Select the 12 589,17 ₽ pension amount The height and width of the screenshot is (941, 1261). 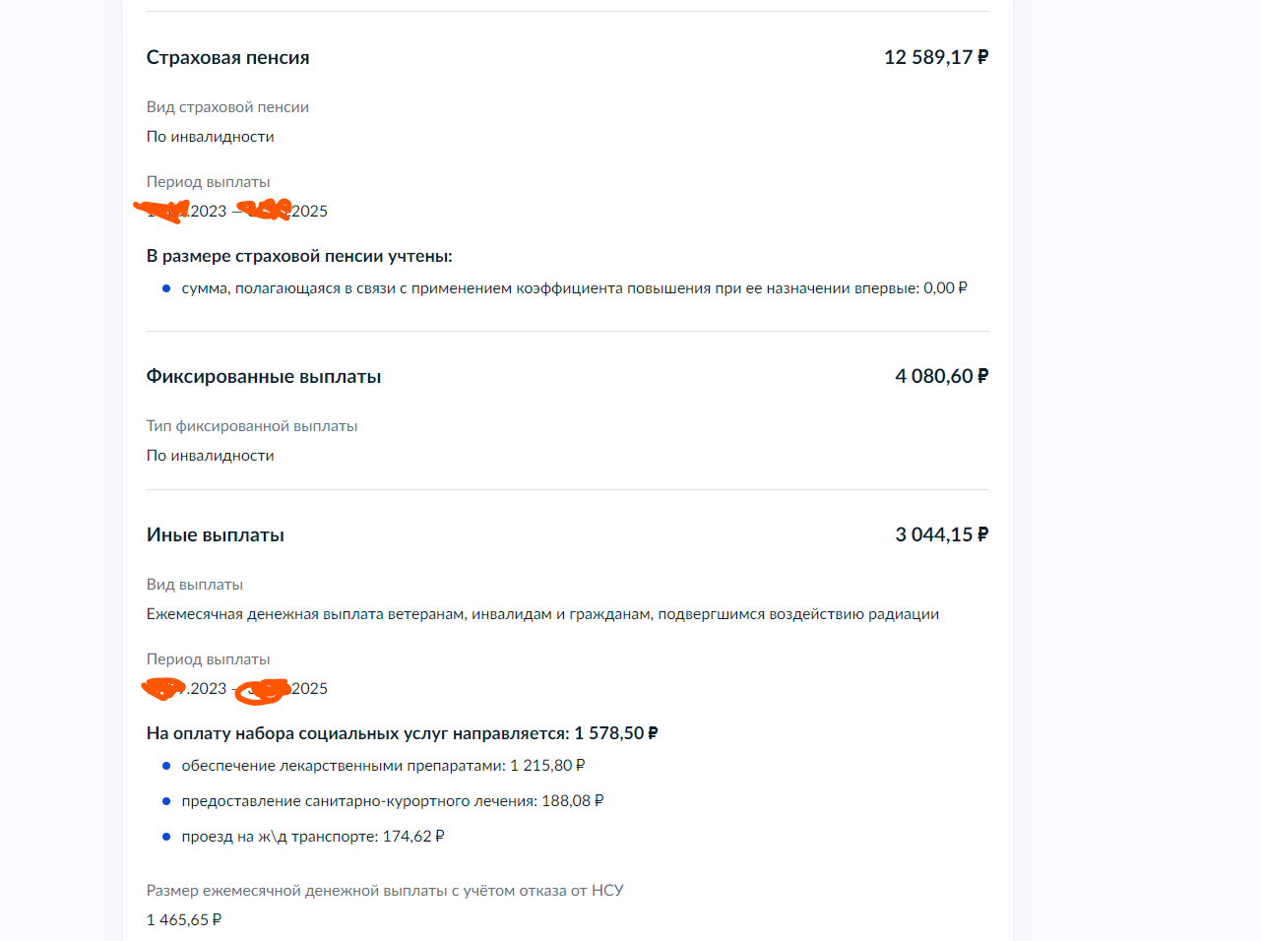click(935, 58)
